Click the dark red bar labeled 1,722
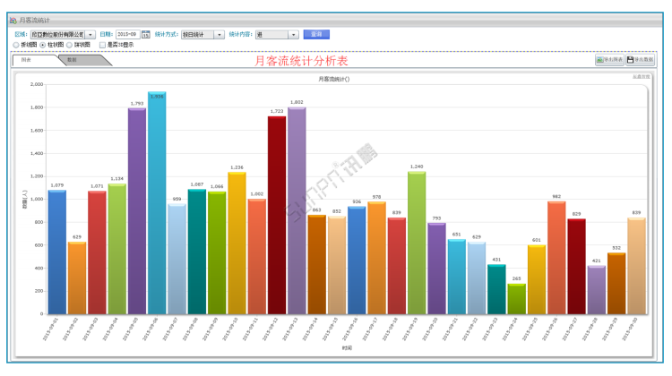The image size is (672, 376). point(277,215)
